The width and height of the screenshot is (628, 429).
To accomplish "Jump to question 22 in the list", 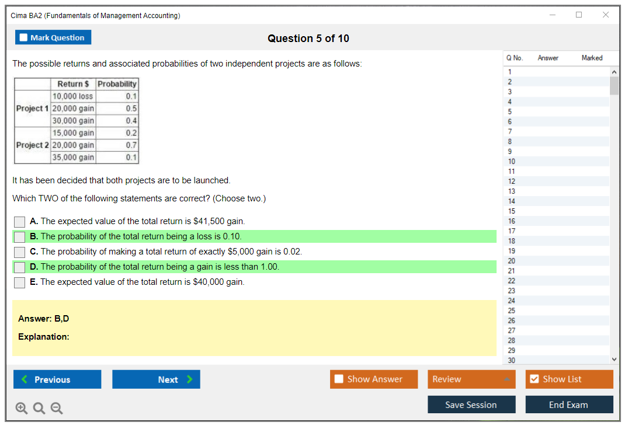I will [x=512, y=281].
